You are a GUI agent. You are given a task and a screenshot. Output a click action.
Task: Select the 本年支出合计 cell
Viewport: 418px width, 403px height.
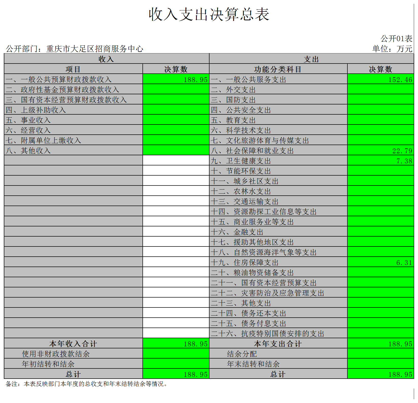278,343
